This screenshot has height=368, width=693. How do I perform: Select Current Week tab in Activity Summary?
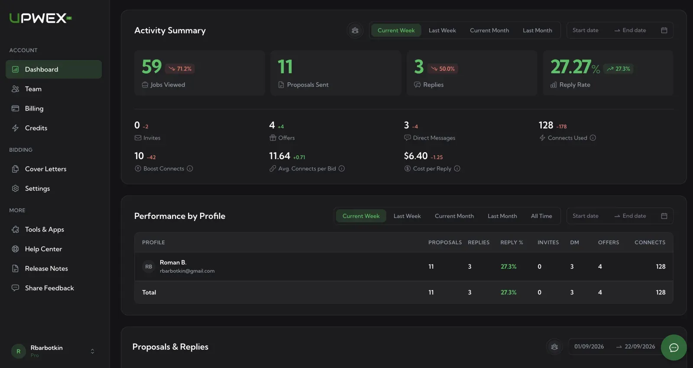click(396, 30)
